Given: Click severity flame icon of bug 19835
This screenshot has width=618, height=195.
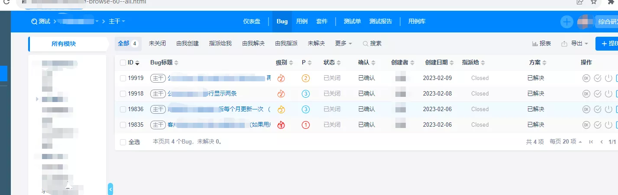Looking at the screenshot, I should point(281,125).
